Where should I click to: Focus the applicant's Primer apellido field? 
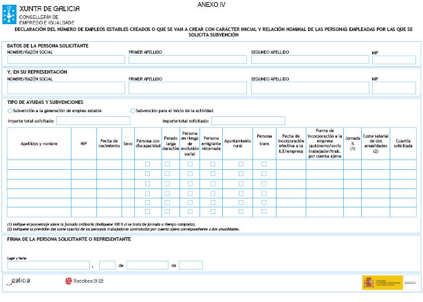[x=186, y=60]
